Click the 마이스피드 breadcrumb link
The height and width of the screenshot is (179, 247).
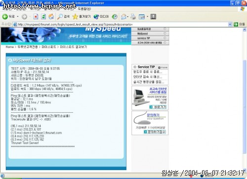[x=49, y=47]
